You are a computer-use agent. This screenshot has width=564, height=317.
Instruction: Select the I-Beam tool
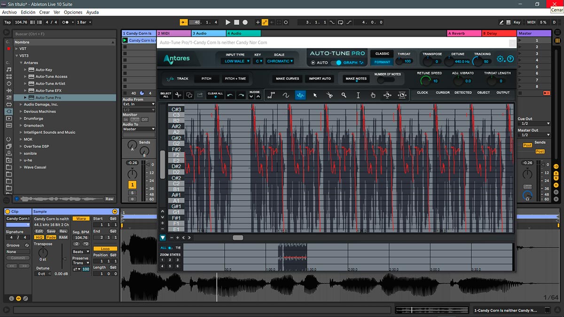[358, 95]
